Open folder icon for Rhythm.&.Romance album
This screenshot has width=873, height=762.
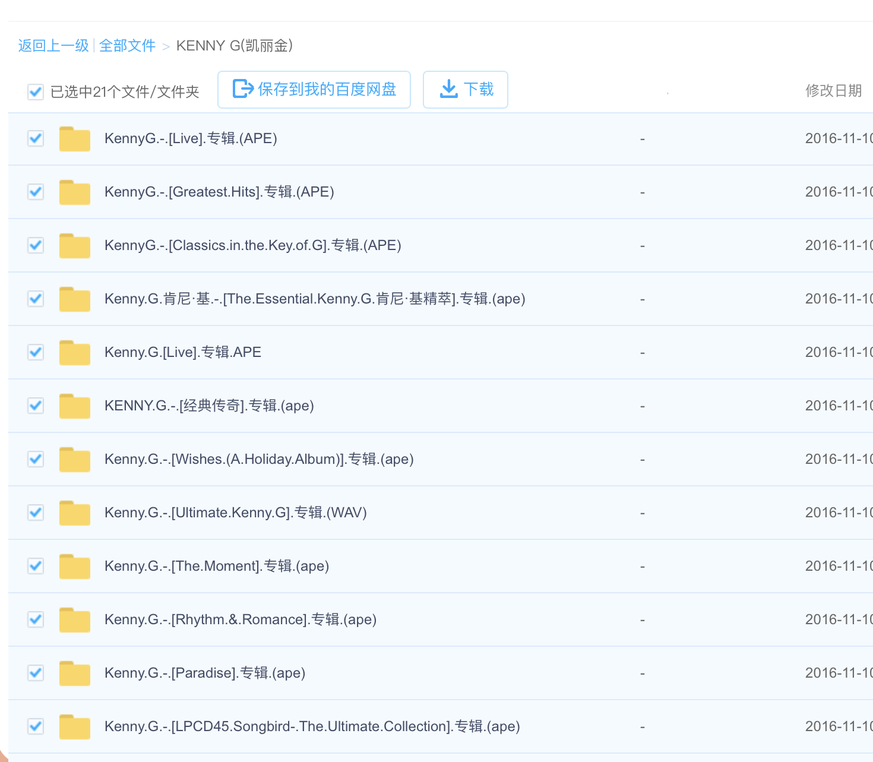point(75,620)
